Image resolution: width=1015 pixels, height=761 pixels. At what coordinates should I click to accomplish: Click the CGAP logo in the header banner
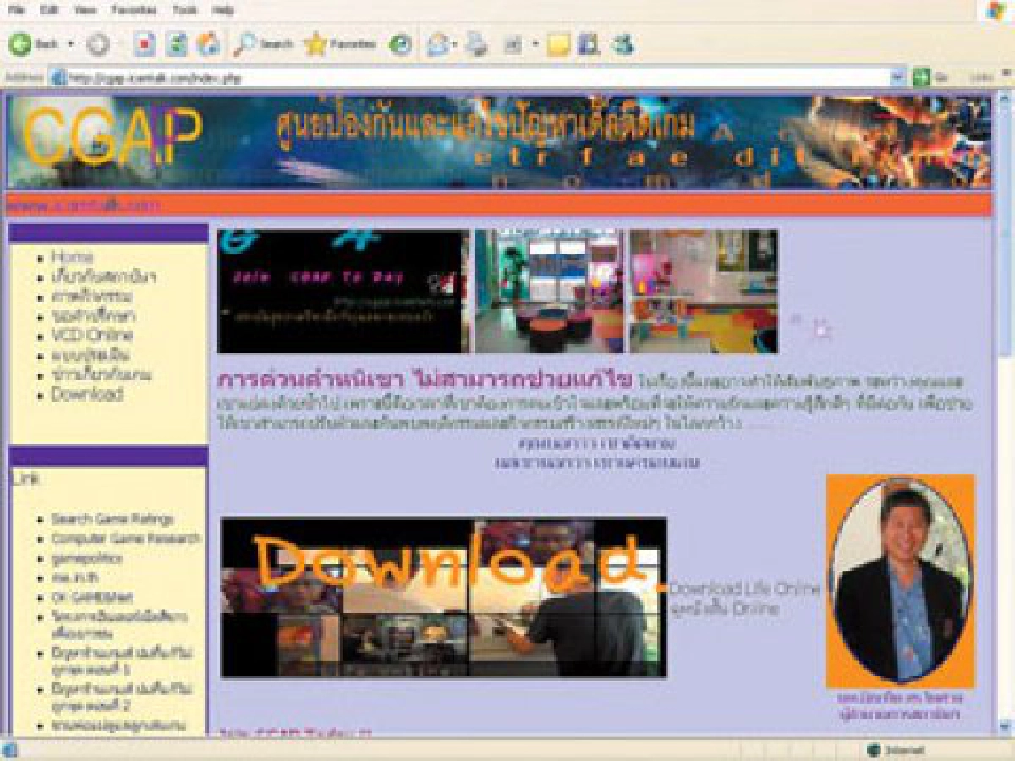coord(112,135)
